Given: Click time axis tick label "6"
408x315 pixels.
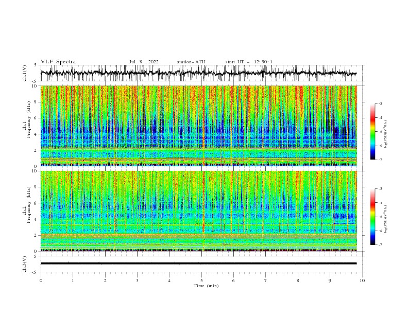Looking at the screenshot, I should [233, 281].
